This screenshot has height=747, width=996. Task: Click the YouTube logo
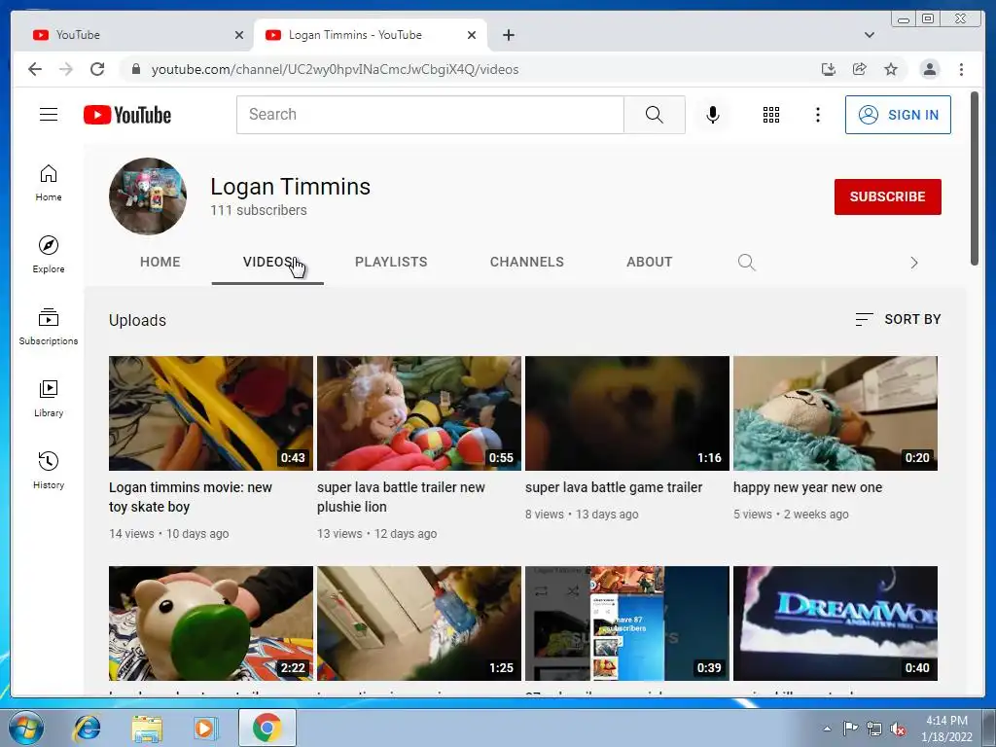127,115
